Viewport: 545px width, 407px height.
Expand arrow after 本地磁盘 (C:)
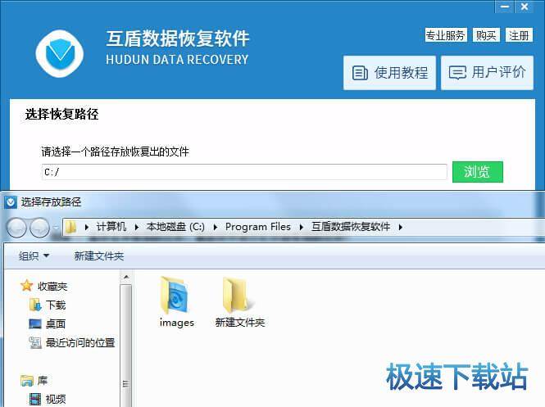point(216,227)
